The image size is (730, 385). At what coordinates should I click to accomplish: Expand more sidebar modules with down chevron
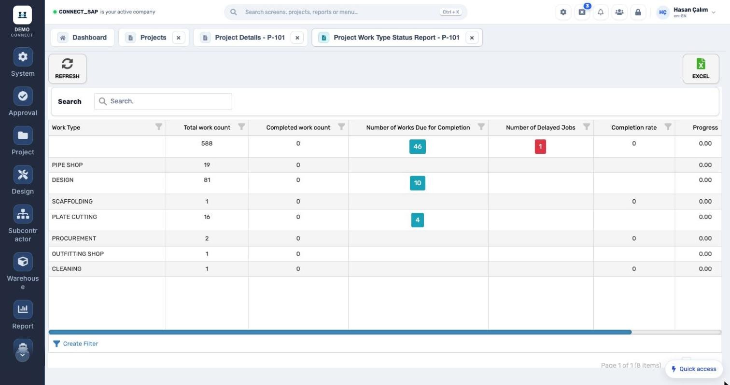coord(22,355)
